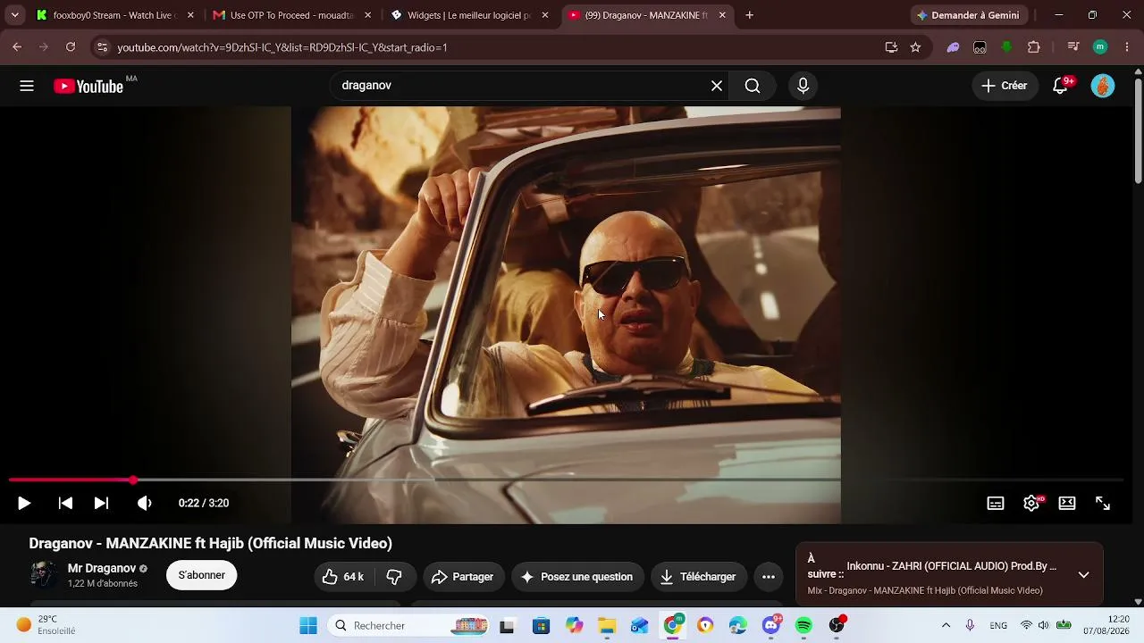
Task: Show hidden system tray icons
Action: pyautogui.click(x=946, y=626)
